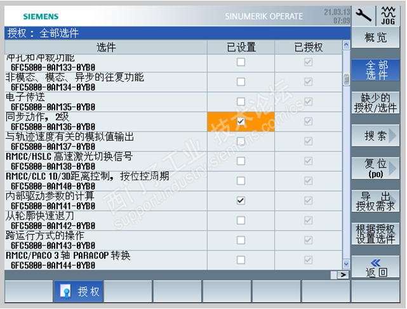Toggle set checkbox for 电子传送
The width and height of the screenshot is (407, 309).
(x=241, y=102)
